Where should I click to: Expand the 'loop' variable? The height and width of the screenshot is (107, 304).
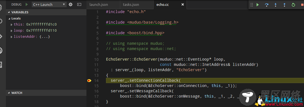12,31
